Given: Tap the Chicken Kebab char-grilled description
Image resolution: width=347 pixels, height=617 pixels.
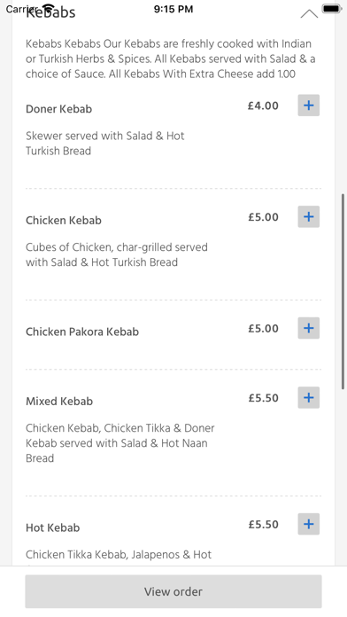Looking at the screenshot, I should pyautogui.click(x=117, y=254).
